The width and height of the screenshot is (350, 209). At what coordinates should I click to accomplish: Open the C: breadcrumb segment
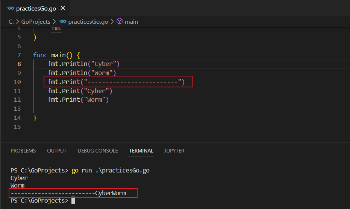click(x=11, y=21)
